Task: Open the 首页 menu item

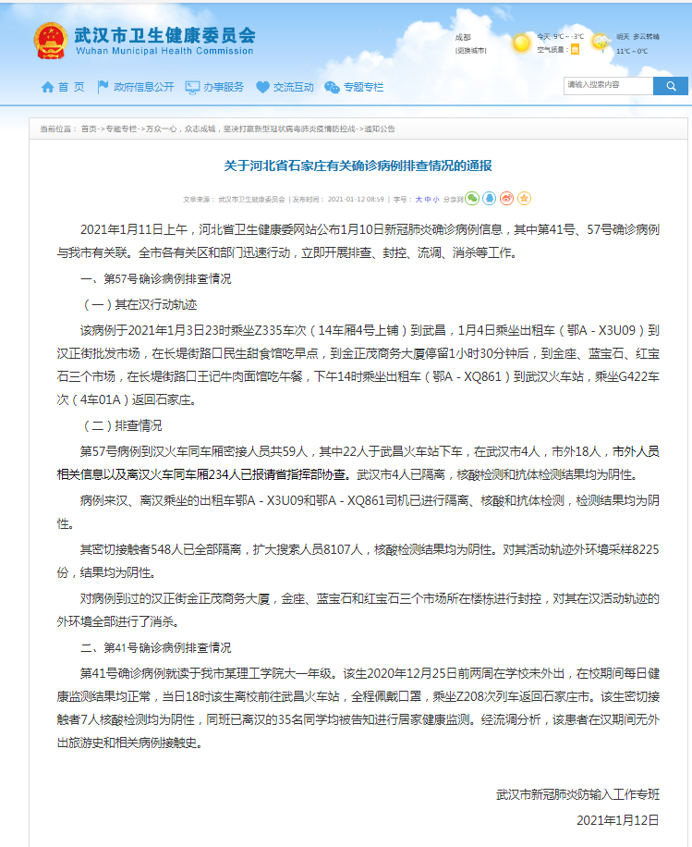Action: pyautogui.click(x=71, y=87)
